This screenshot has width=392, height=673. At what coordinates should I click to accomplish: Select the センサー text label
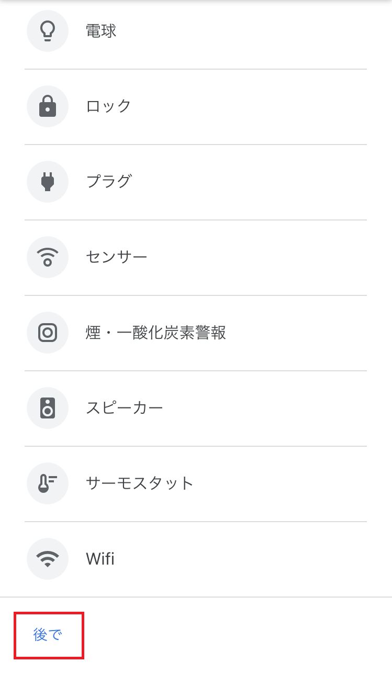(116, 258)
